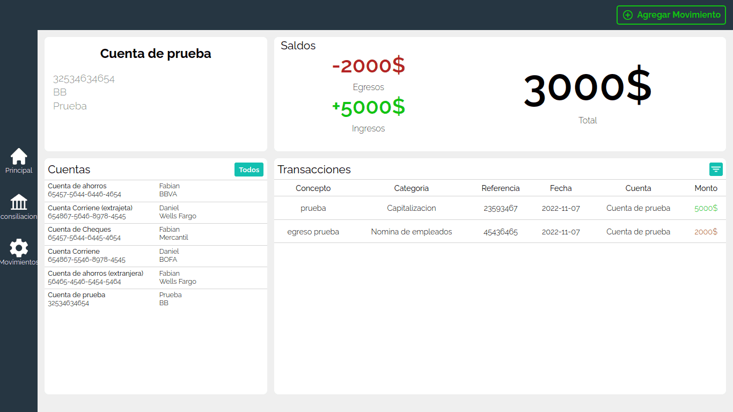
Task: Click the Nomina de empleados category cell
Action: click(412, 232)
